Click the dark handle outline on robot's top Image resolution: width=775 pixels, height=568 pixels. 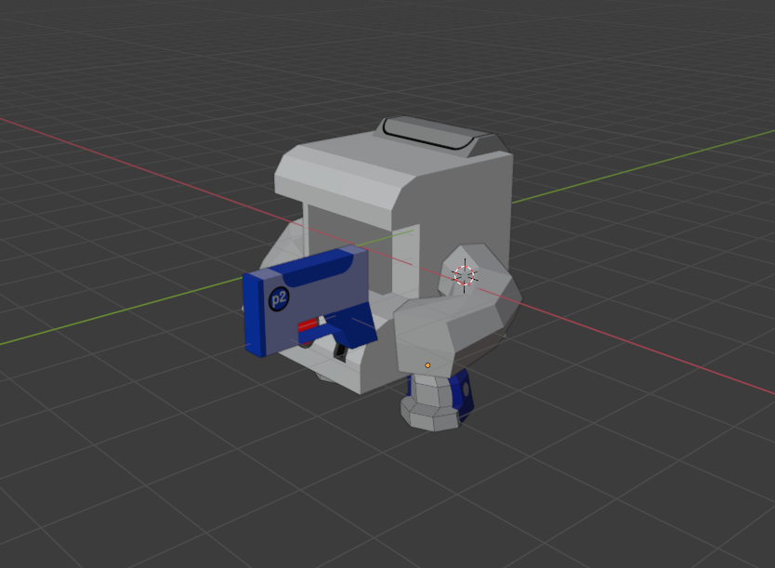tap(428, 134)
